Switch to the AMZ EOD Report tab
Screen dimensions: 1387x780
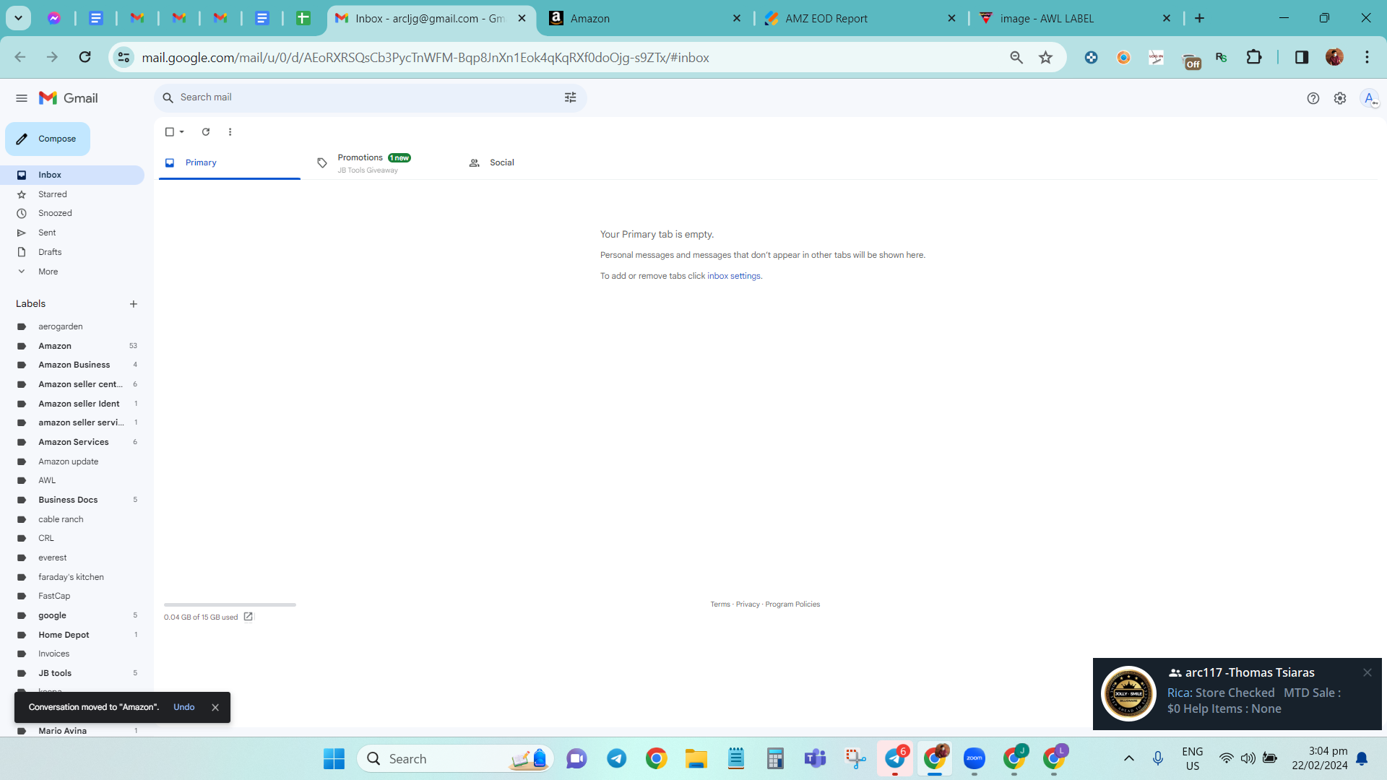[858, 19]
